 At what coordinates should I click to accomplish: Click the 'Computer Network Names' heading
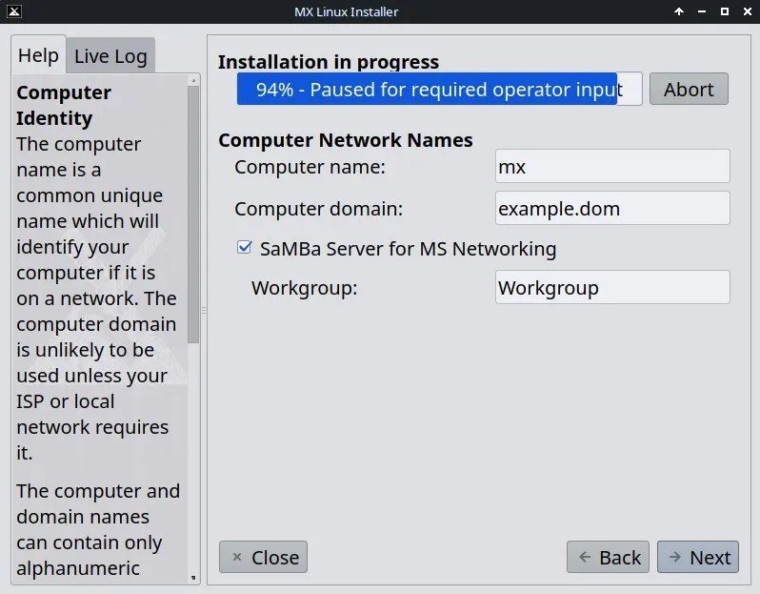click(x=346, y=140)
